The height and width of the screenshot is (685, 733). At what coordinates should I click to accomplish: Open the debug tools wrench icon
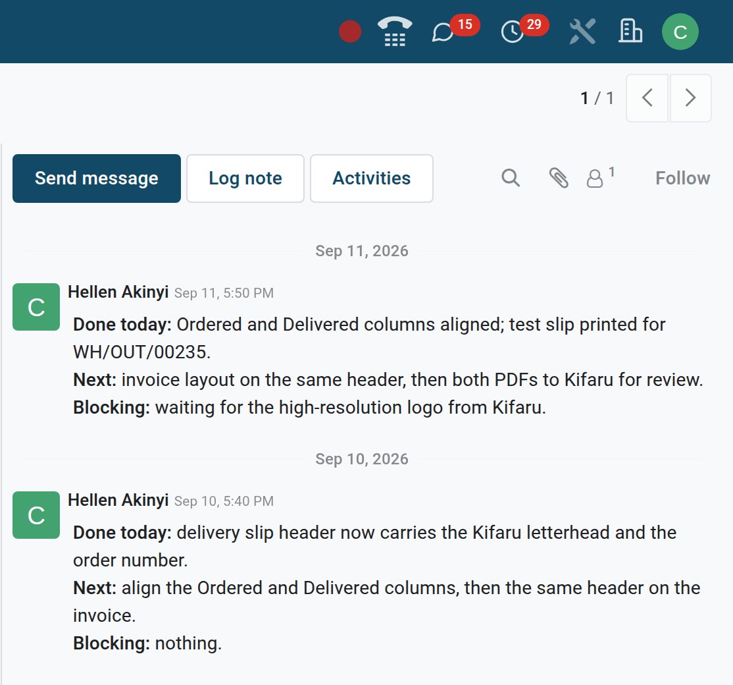[x=582, y=32]
